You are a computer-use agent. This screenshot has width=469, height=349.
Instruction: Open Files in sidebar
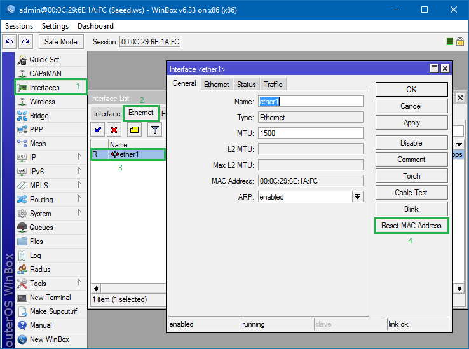51,241
